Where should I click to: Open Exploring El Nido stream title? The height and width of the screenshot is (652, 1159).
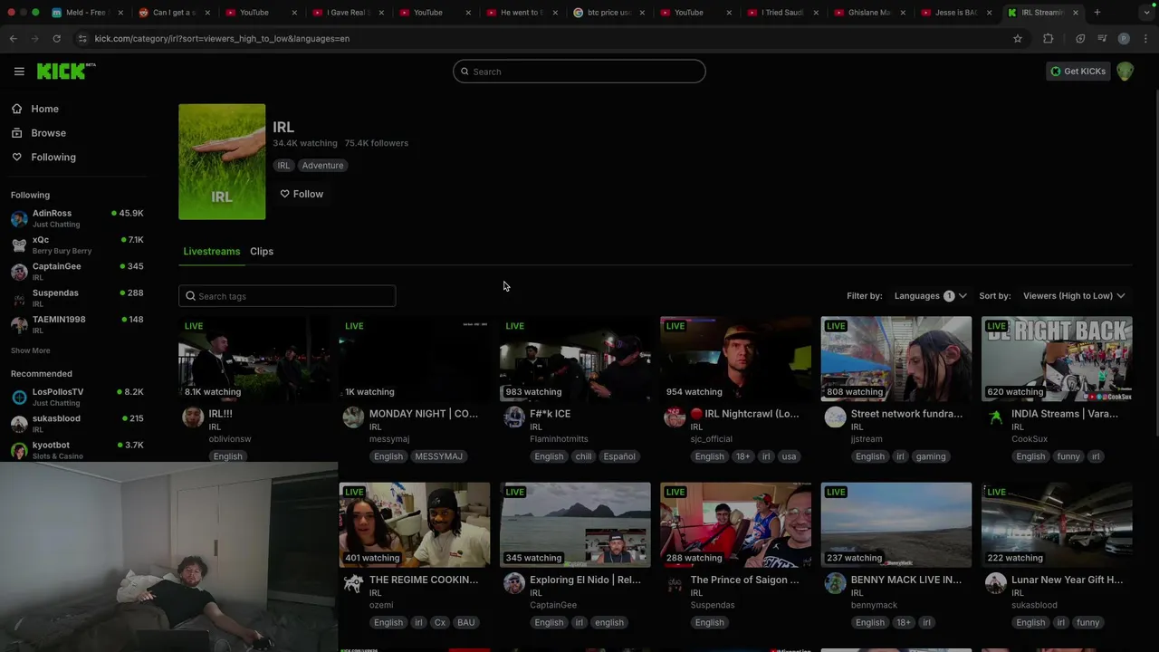(585, 580)
